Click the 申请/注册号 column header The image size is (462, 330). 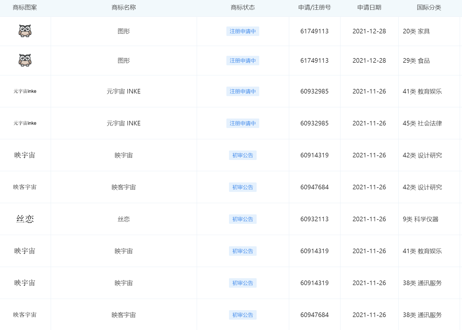(315, 7)
